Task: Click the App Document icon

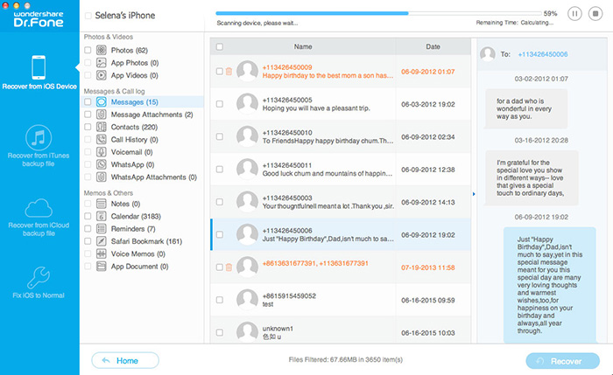Action: [x=102, y=266]
